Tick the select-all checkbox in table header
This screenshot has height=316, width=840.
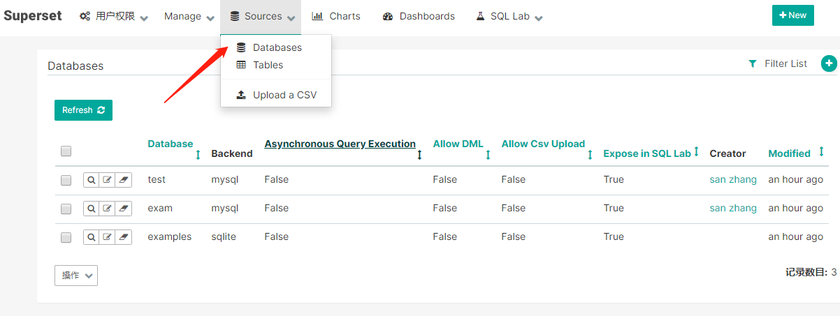pos(66,151)
